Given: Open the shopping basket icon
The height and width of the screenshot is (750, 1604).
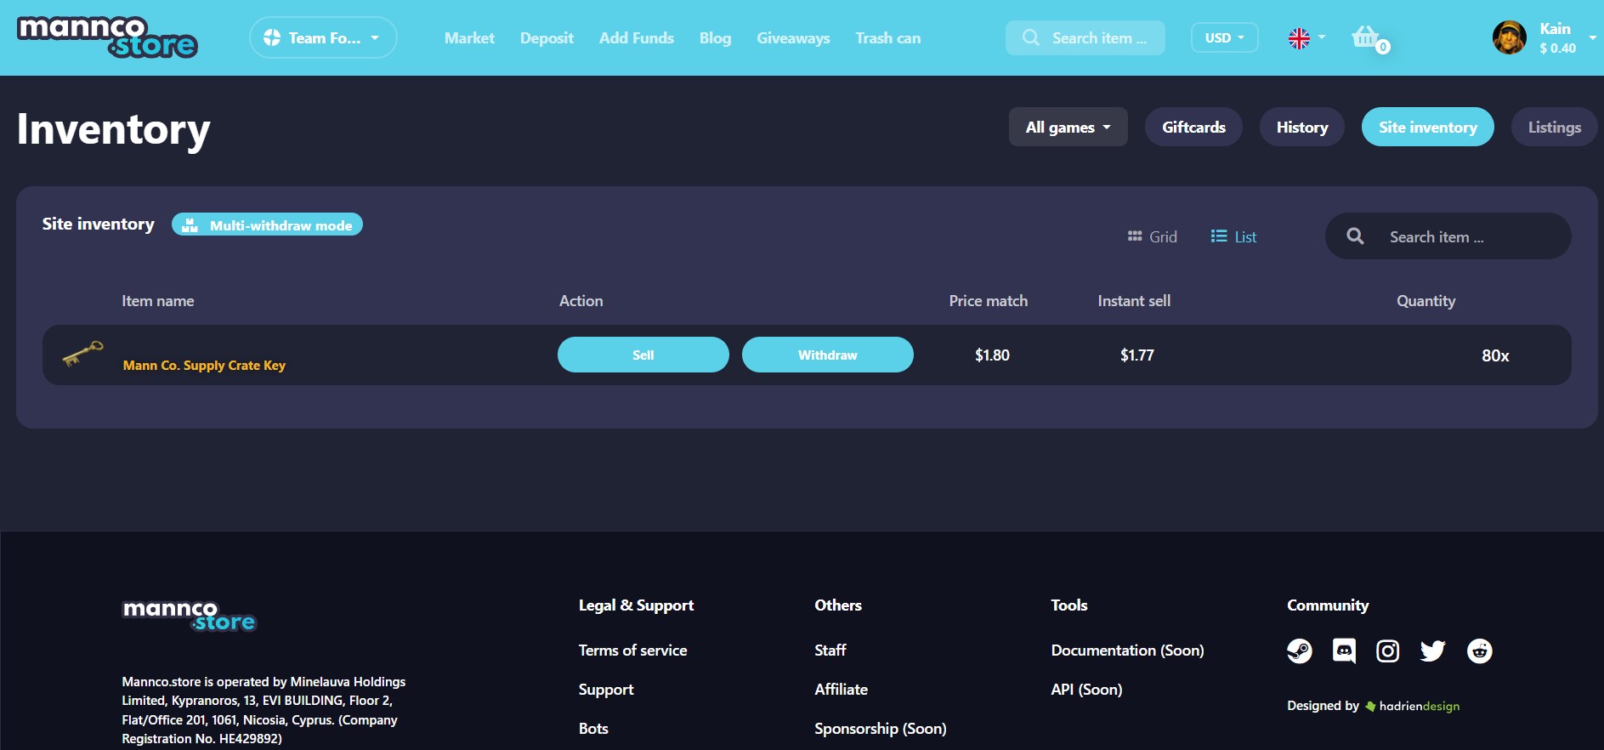Looking at the screenshot, I should (x=1367, y=37).
